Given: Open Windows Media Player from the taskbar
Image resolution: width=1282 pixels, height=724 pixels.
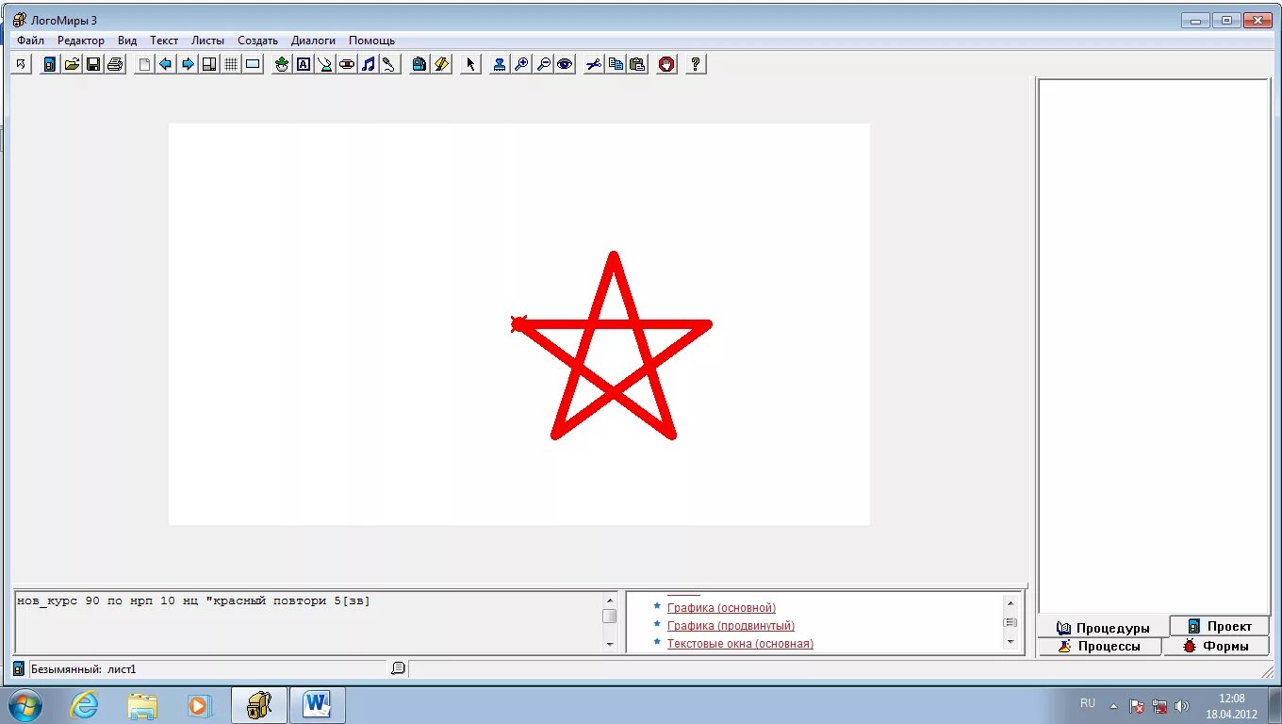Looking at the screenshot, I should pyautogui.click(x=200, y=705).
